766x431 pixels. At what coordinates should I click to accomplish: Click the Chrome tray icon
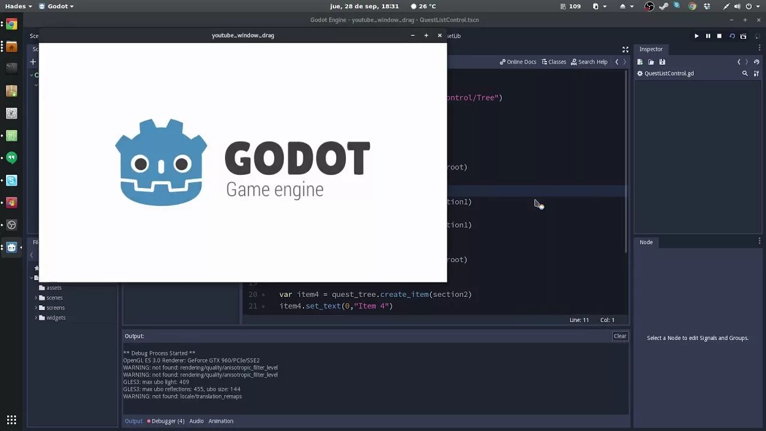[692, 6]
